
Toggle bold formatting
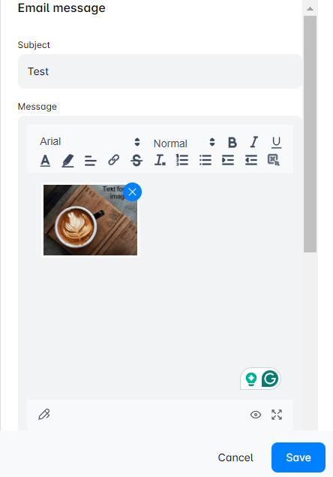point(232,142)
